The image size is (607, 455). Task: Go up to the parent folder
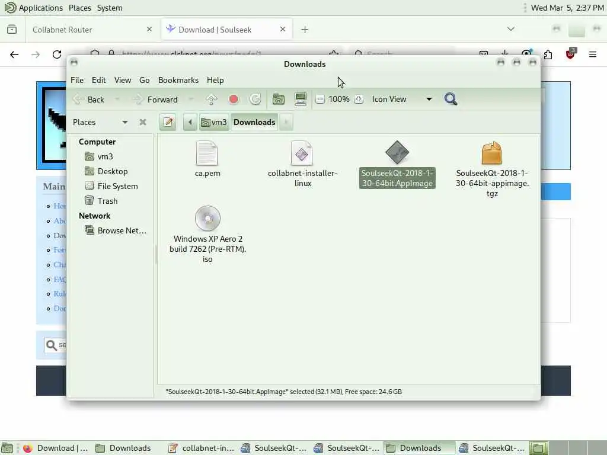pos(212,100)
